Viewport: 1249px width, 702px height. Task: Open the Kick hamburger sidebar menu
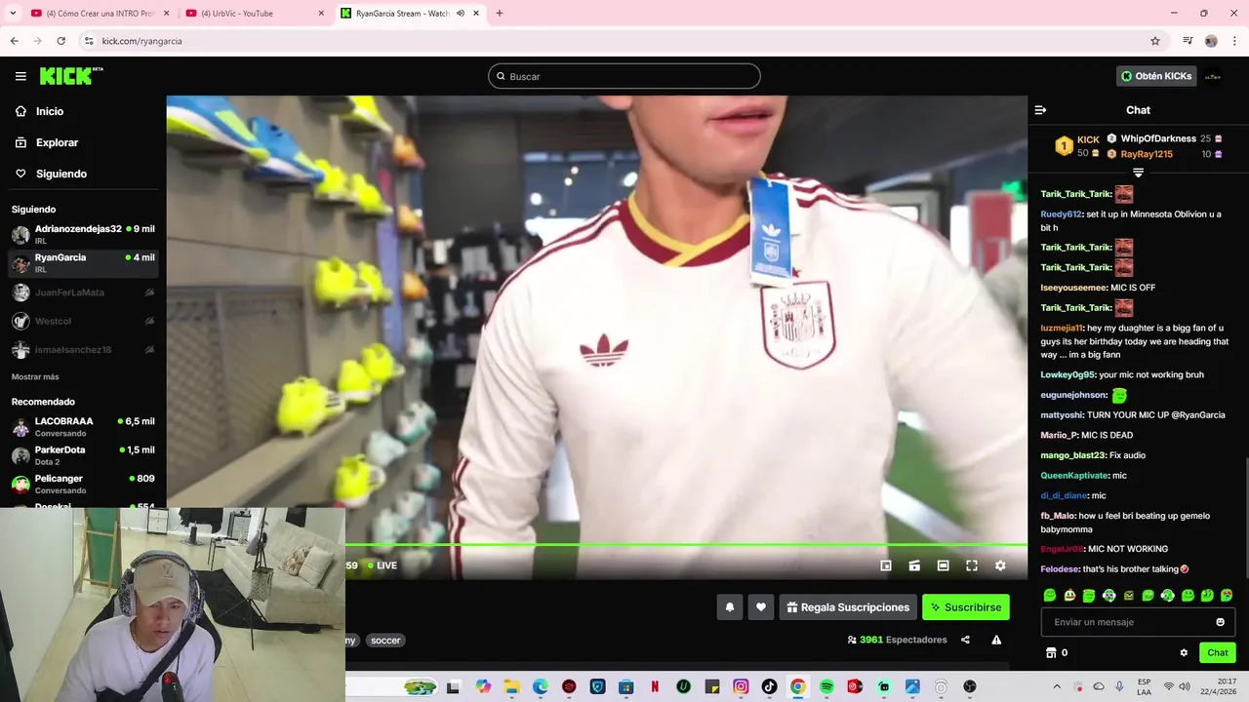(x=20, y=76)
